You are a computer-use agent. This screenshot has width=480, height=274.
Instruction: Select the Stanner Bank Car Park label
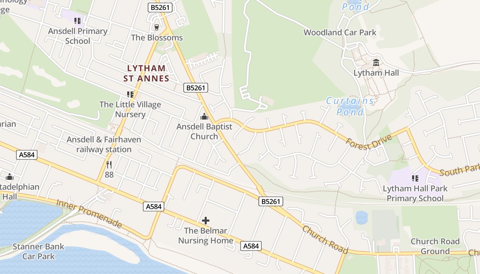coord(38,251)
